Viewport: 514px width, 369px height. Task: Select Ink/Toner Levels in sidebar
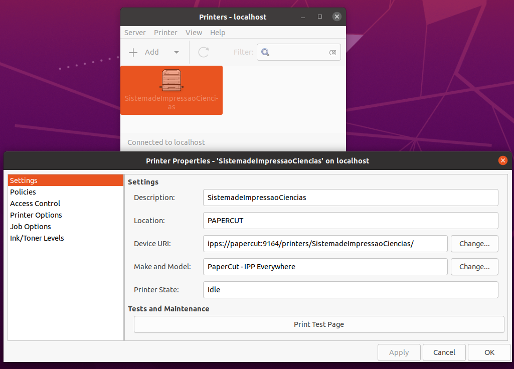[37, 238]
